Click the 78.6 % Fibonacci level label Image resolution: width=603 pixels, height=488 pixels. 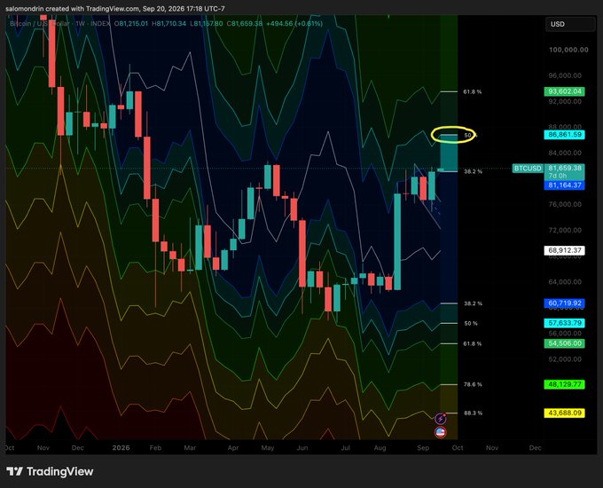point(473,384)
